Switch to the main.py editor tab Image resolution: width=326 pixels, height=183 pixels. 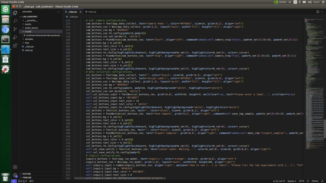click(92, 12)
